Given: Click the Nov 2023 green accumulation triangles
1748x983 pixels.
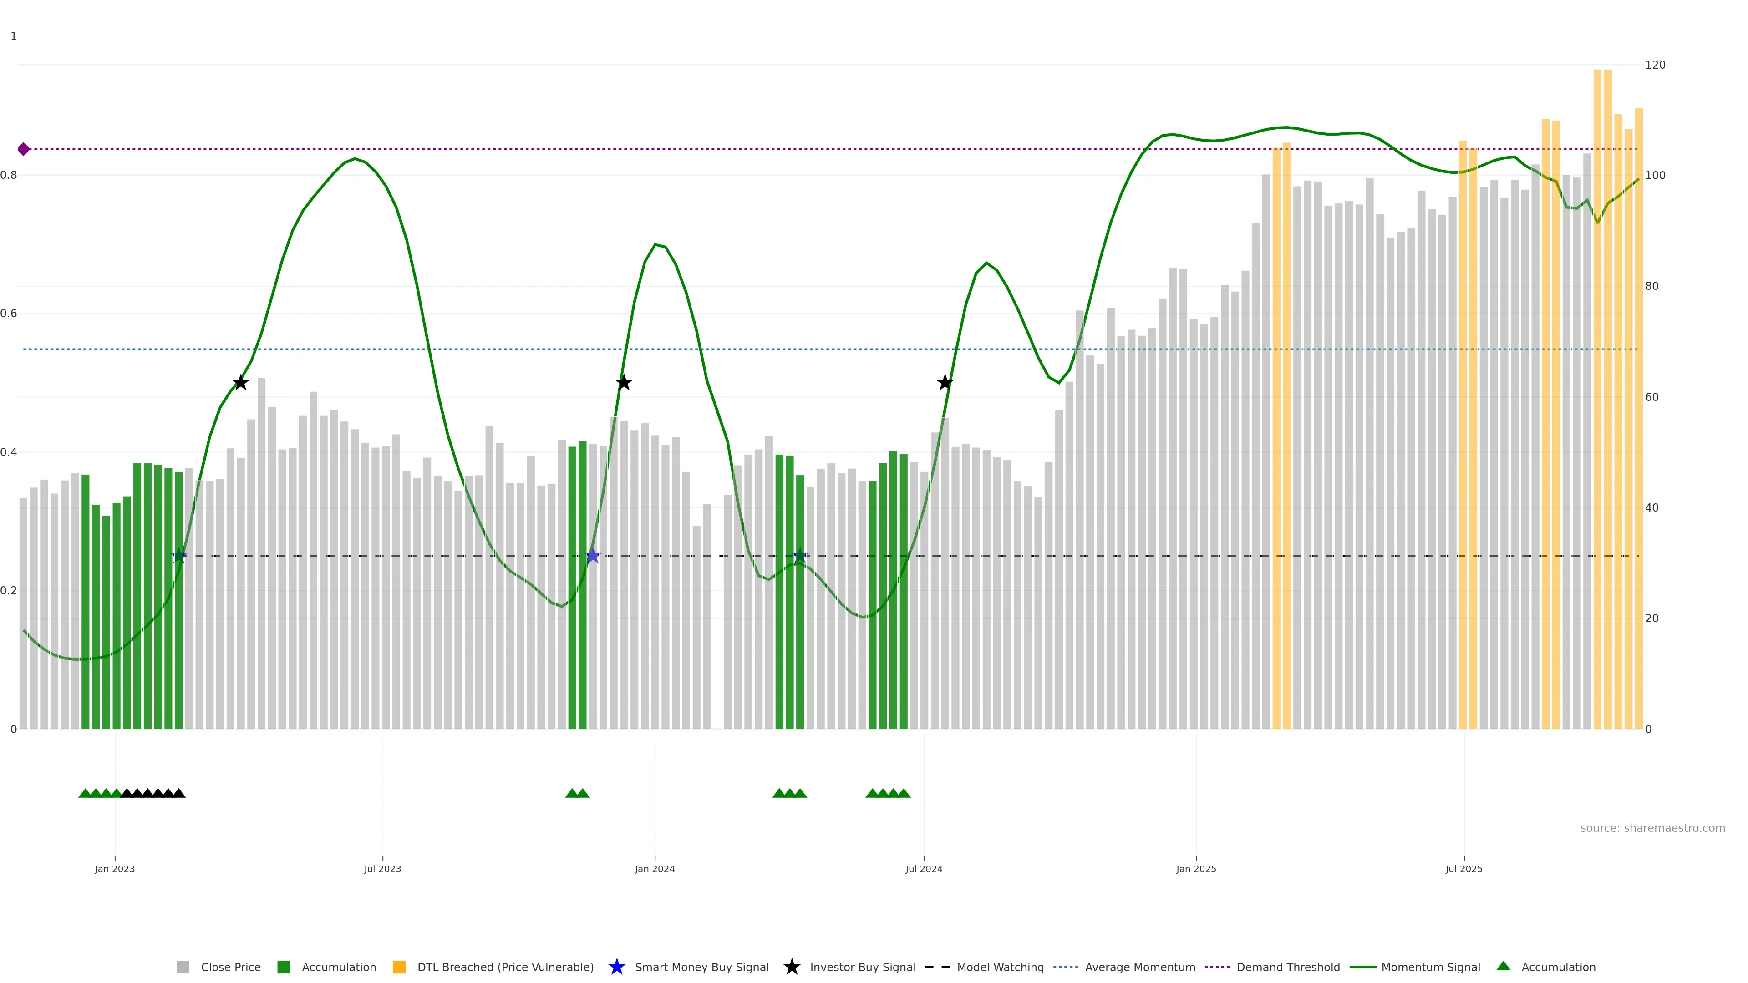Looking at the screenshot, I should (578, 793).
